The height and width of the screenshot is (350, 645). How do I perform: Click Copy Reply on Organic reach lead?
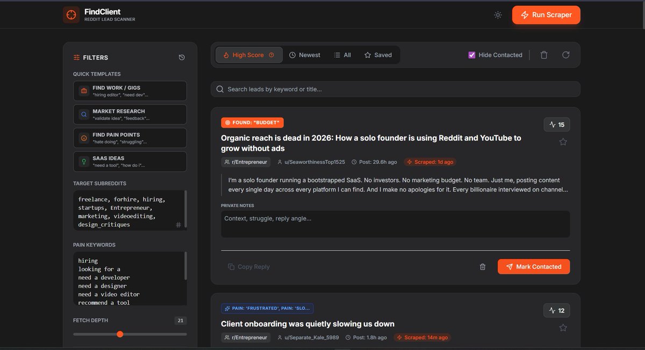click(x=248, y=267)
